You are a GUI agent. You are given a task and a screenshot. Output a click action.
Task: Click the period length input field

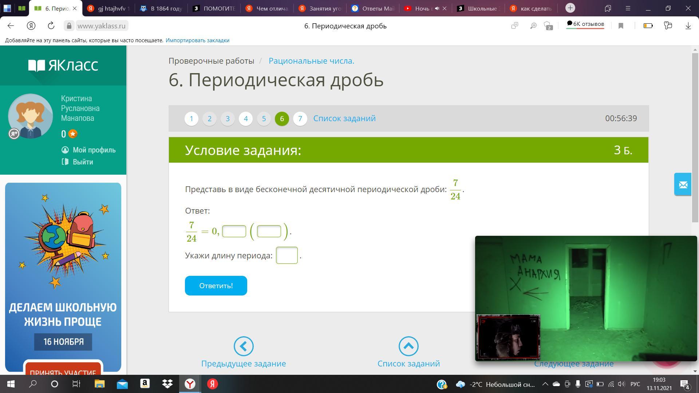coord(287,255)
